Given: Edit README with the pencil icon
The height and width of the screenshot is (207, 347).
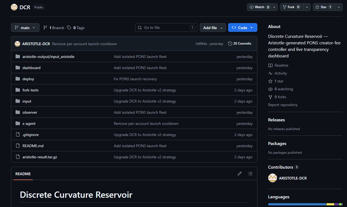Looking at the screenshot, I should point(240,174).
